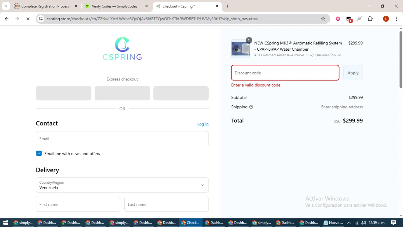Click the third express checkout button
403x227 pixels.
(181, 93)
